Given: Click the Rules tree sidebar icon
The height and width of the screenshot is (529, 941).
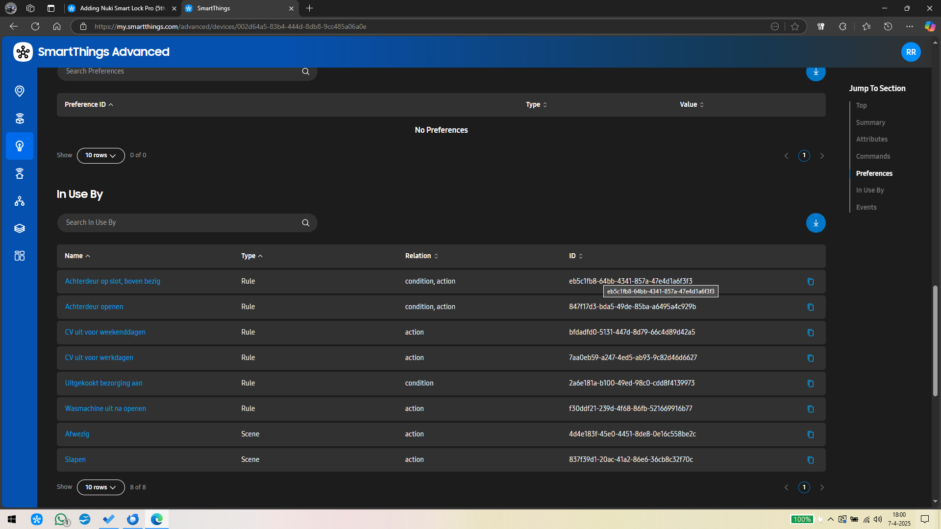Looking at the screenshot, I should click(x=20, y=201).
